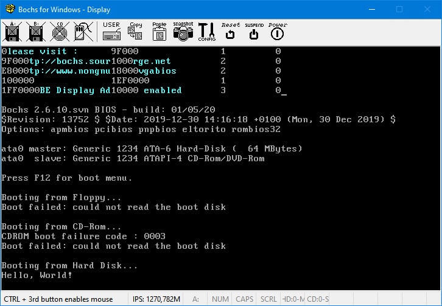Click the 'Booting from CD-Rom...' line
The image size is (442, 306).
pos(61,226)
